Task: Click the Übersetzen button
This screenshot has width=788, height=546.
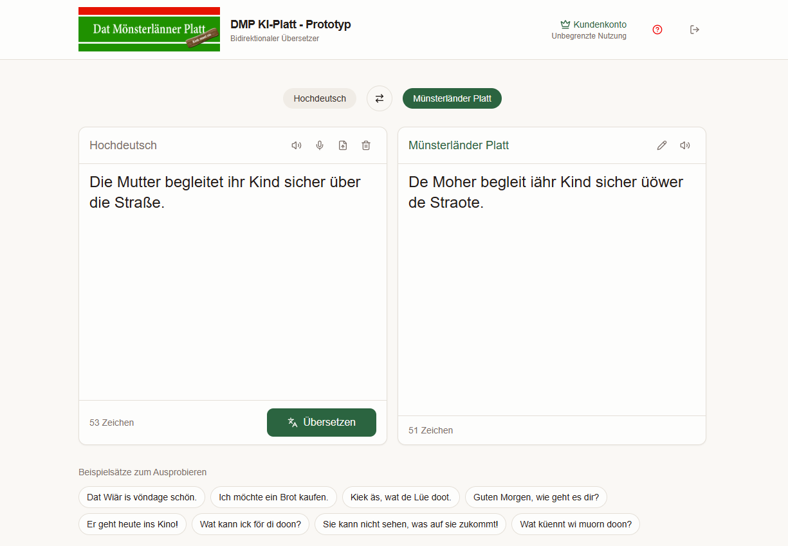Action: pos(322,423)
